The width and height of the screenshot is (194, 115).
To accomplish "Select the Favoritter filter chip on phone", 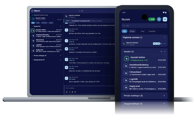I will click(x=152, y=31).
